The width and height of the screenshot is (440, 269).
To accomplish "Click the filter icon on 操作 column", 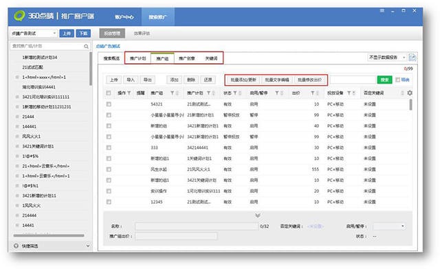I will [129, 93].
